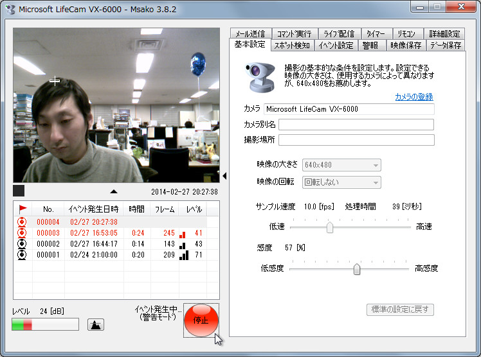Select the 基本設定 tab
Viewport: 481px width, 357px height.
(x=250, y=45)
